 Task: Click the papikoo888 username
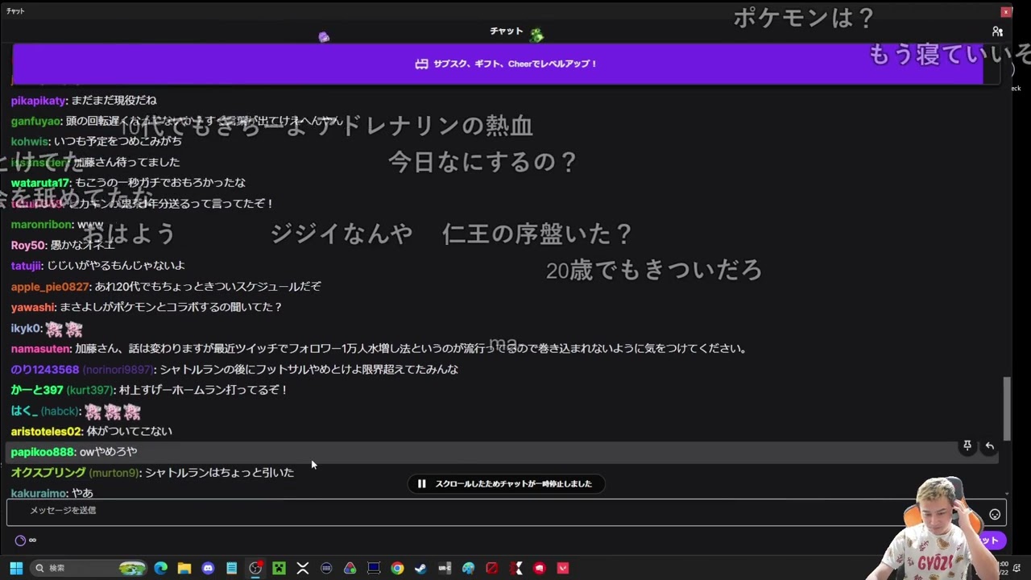(42, 452)
